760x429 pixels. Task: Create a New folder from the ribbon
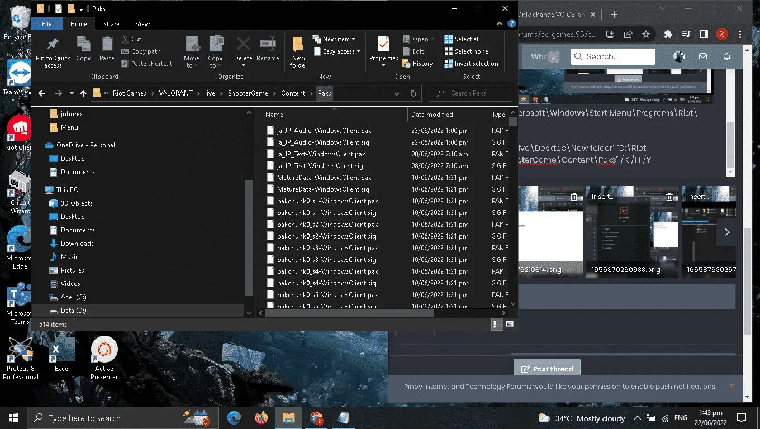pos(298,52)
